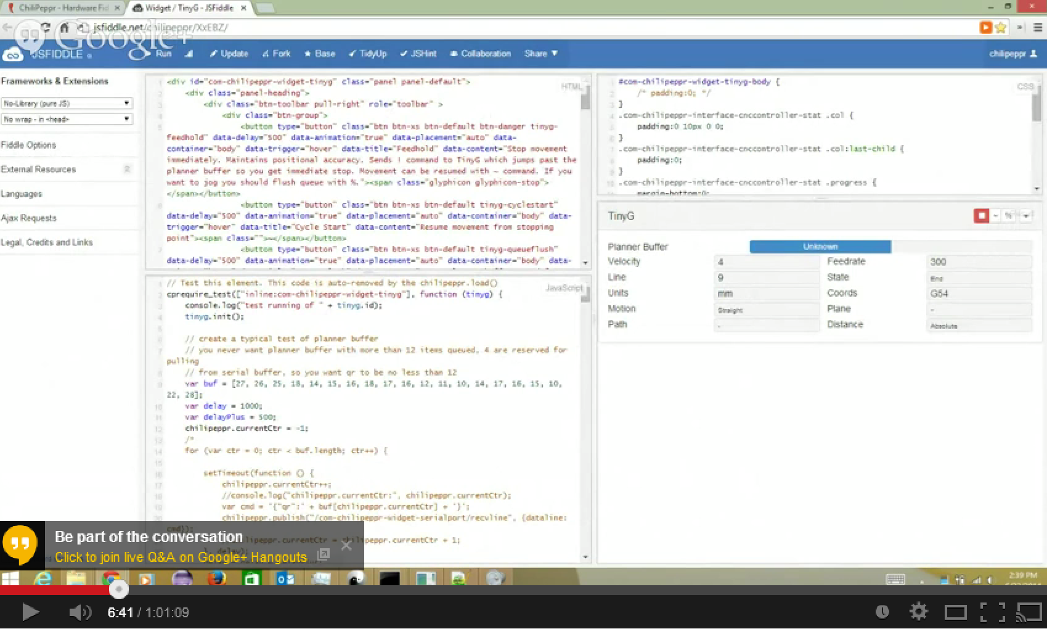1047x629 pixels.
Task: Open the No wrap - in head dropdown
Action: click(67, 119)
